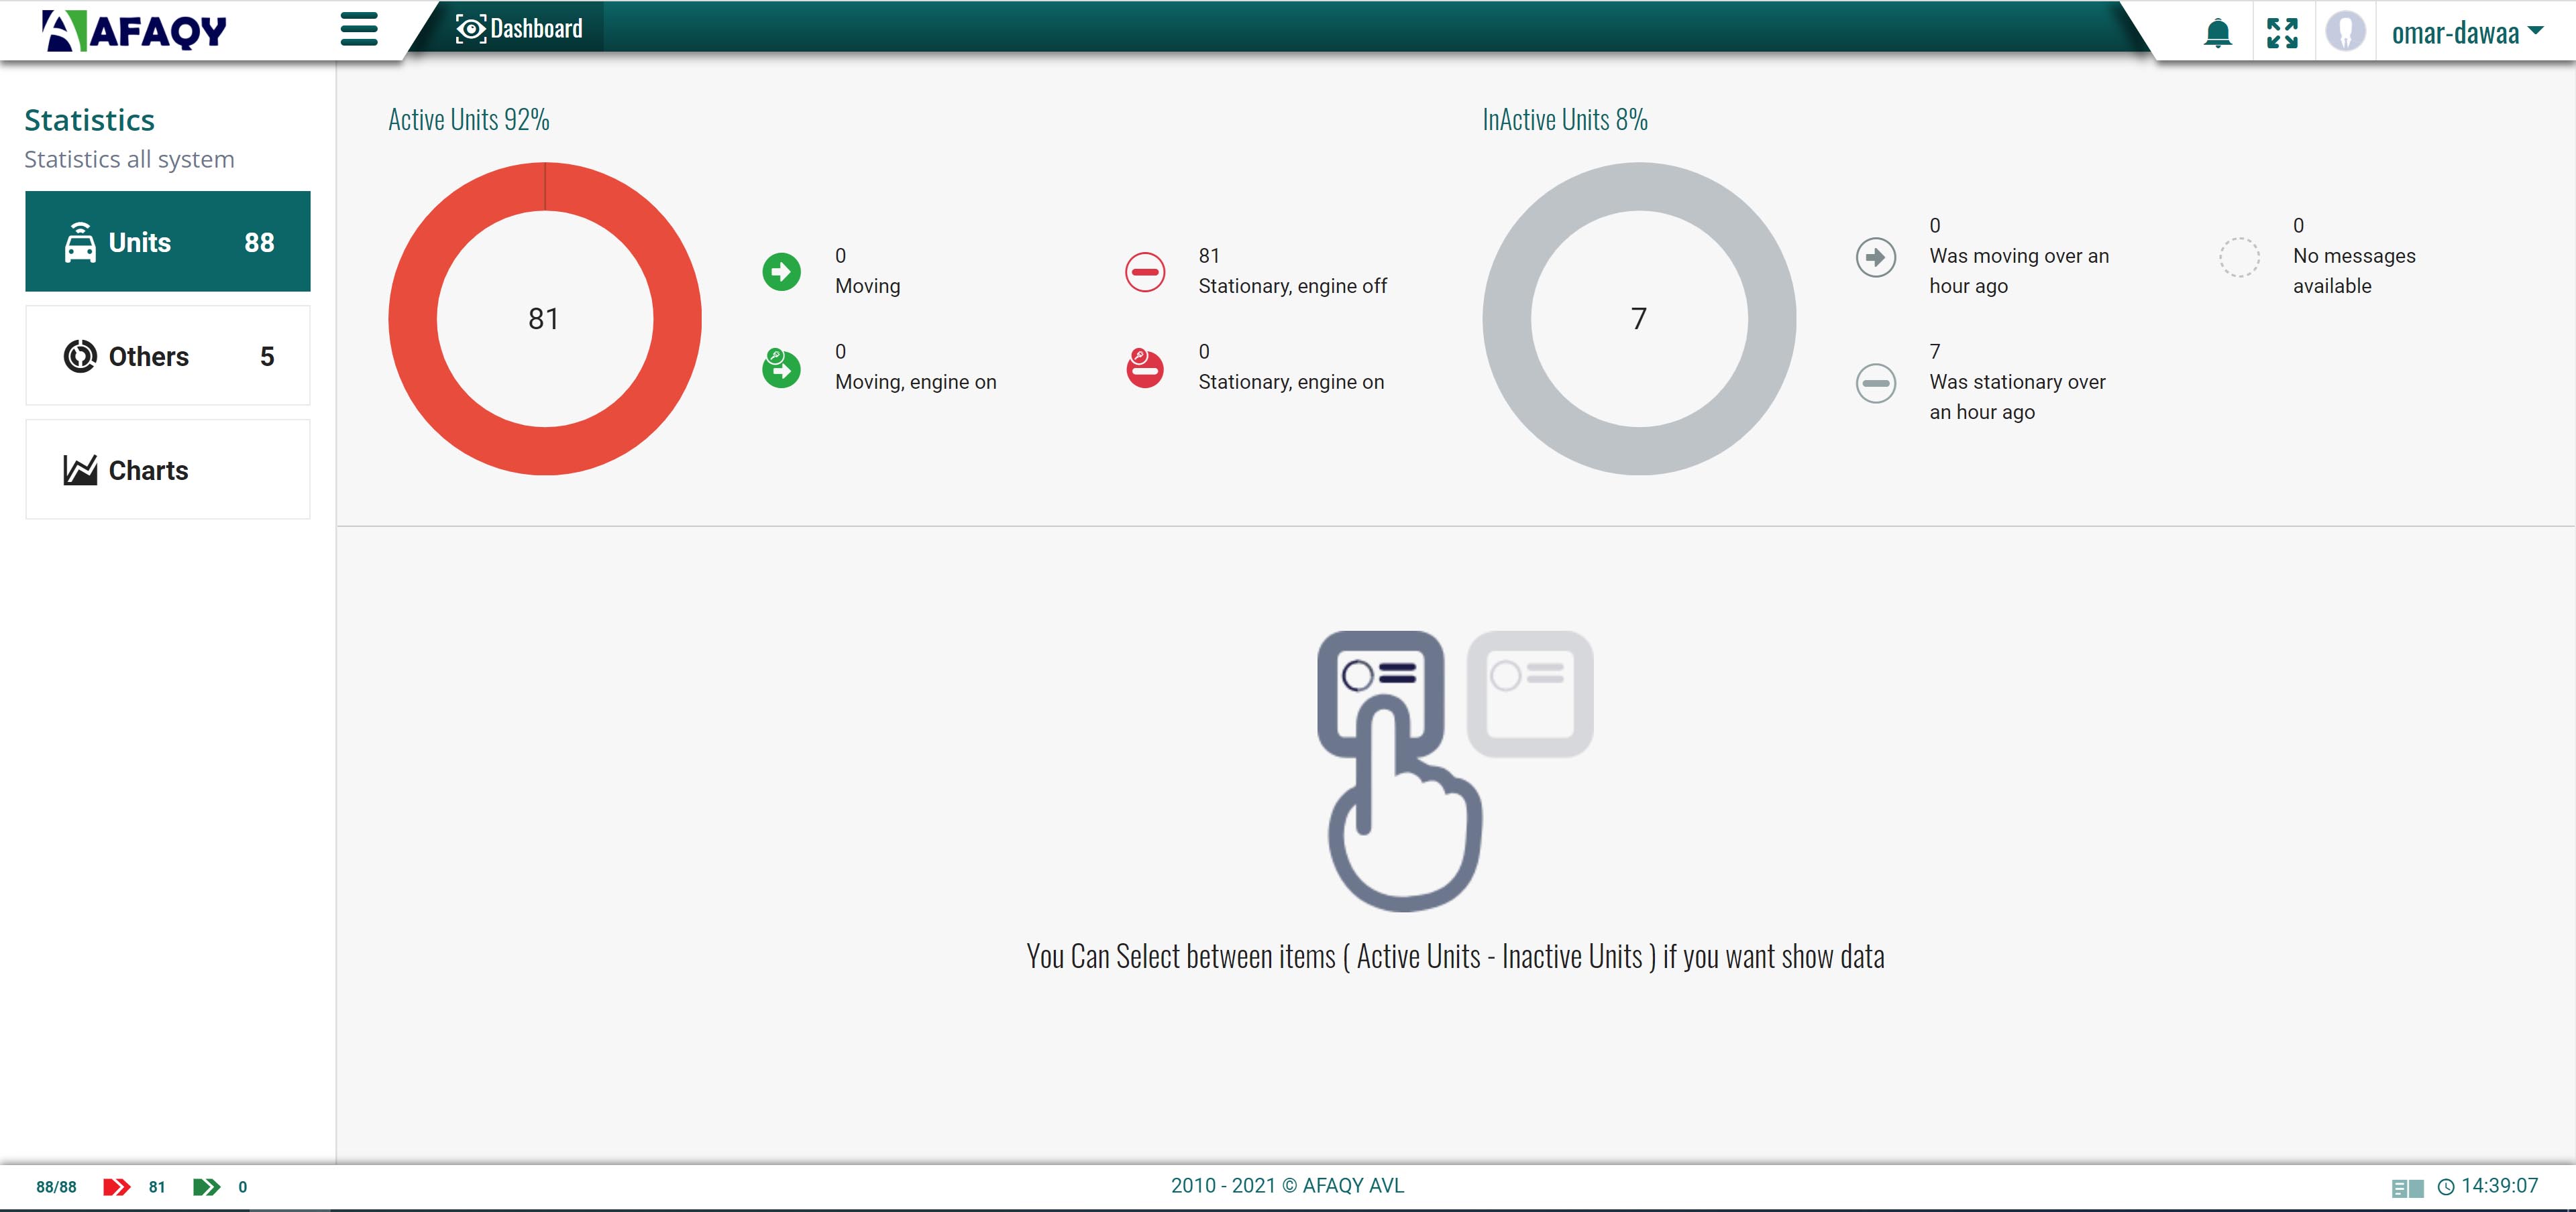
Task: Click the No messages available text
Action: click(2354, 271)
